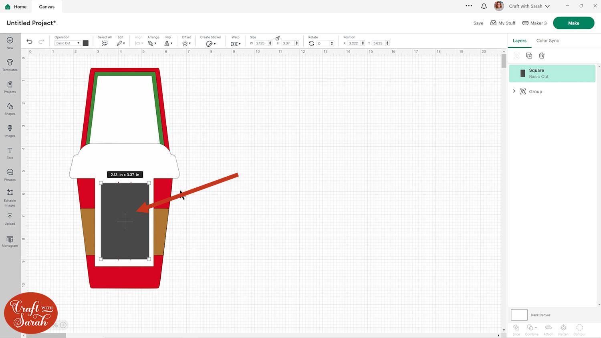Image resolution: width=601 pixels, height=338 pixels.
Task: Expand the Group layer
Action: [x=514, y=91]
